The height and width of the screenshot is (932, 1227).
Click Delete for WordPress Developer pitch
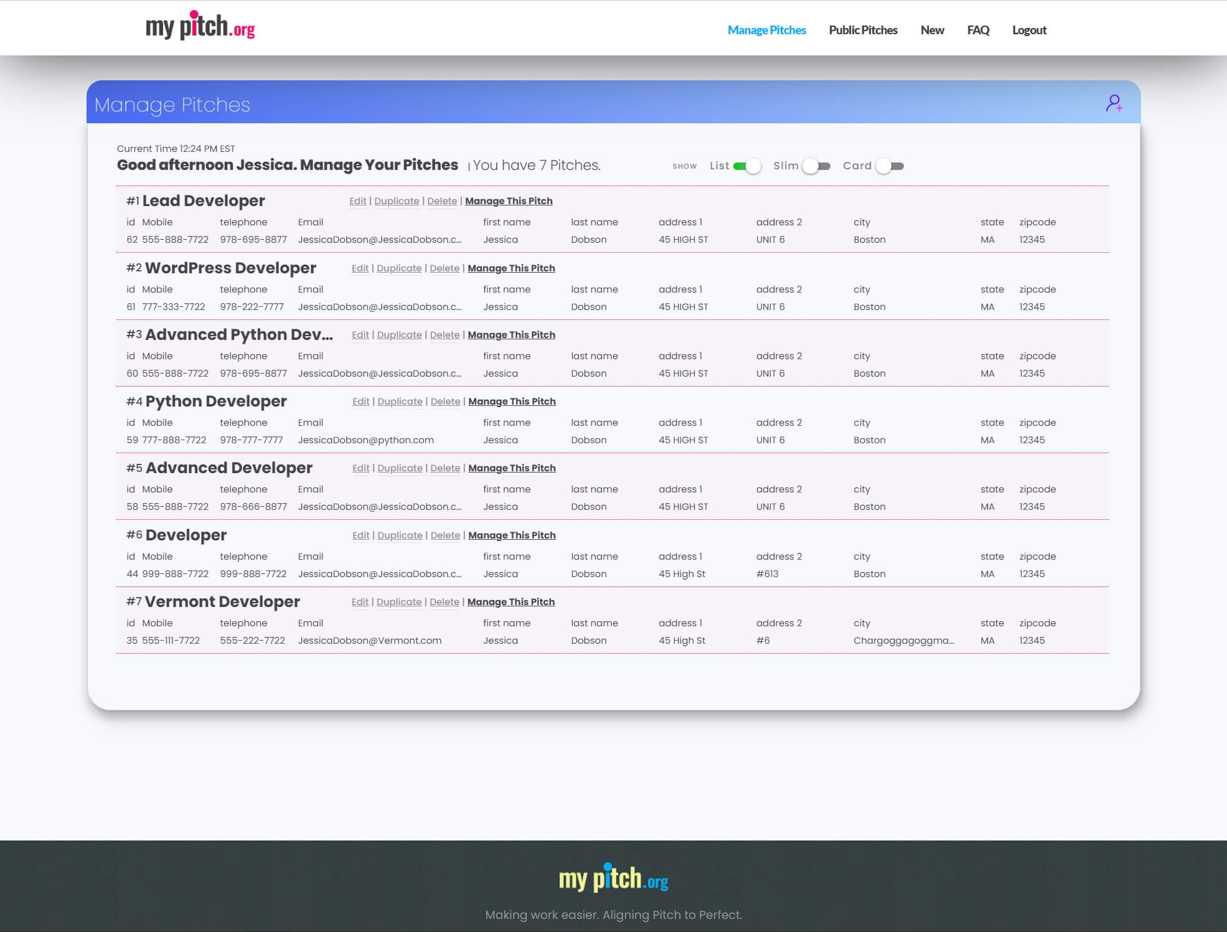tap(443, 268)
